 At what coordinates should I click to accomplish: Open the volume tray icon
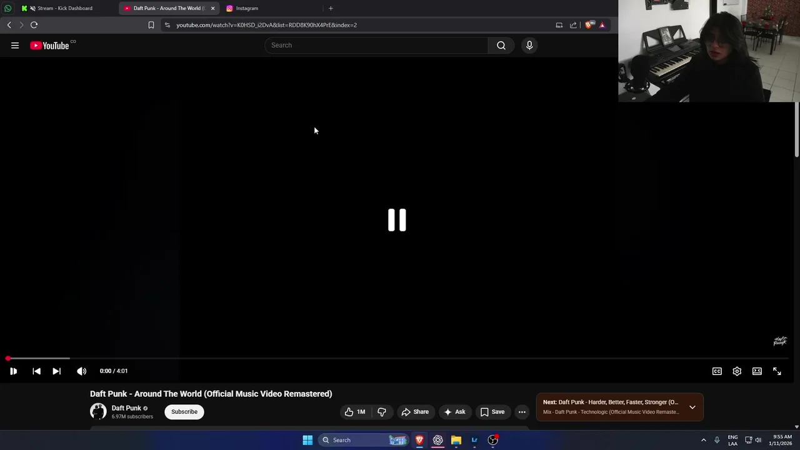click(758, 440)
